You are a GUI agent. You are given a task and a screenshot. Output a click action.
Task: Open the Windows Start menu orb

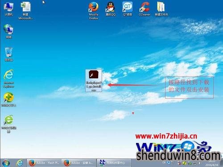(x=6, y=163)
